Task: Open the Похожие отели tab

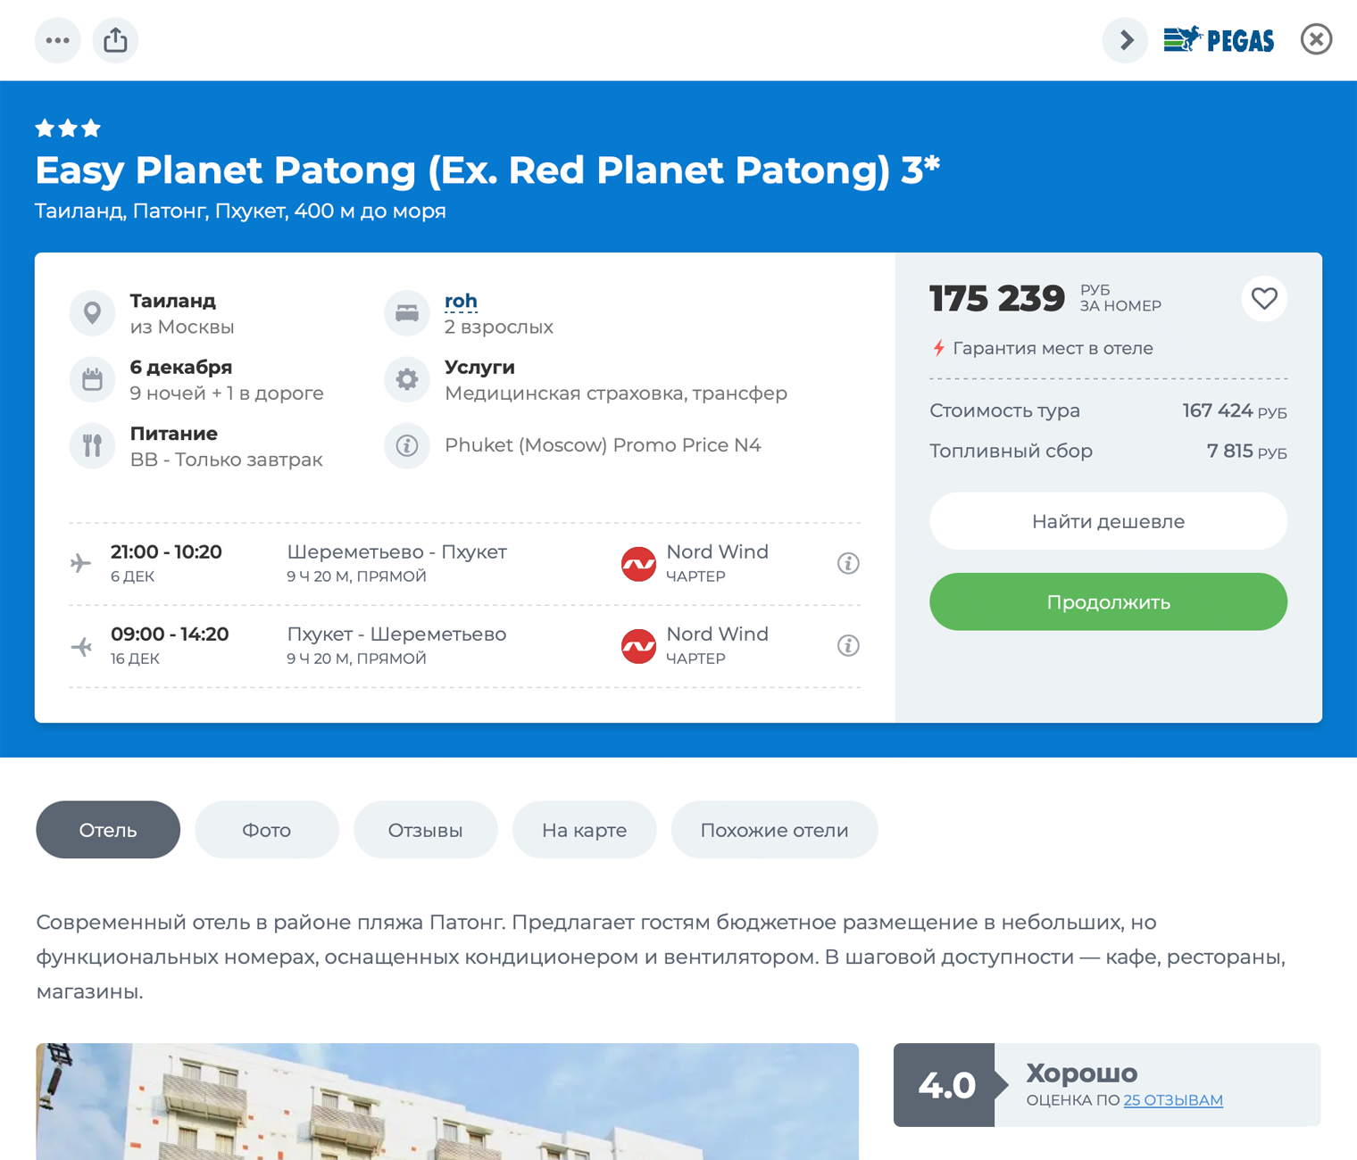Action: point(774,830)
